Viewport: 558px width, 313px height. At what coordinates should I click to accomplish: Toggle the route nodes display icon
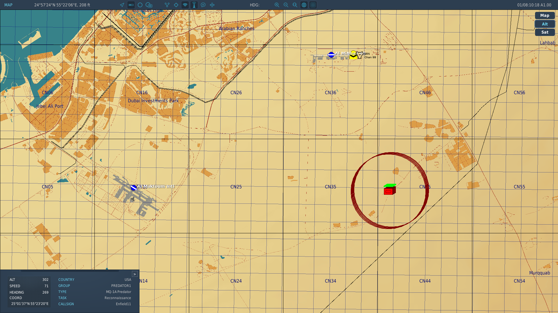click(167, 5)
